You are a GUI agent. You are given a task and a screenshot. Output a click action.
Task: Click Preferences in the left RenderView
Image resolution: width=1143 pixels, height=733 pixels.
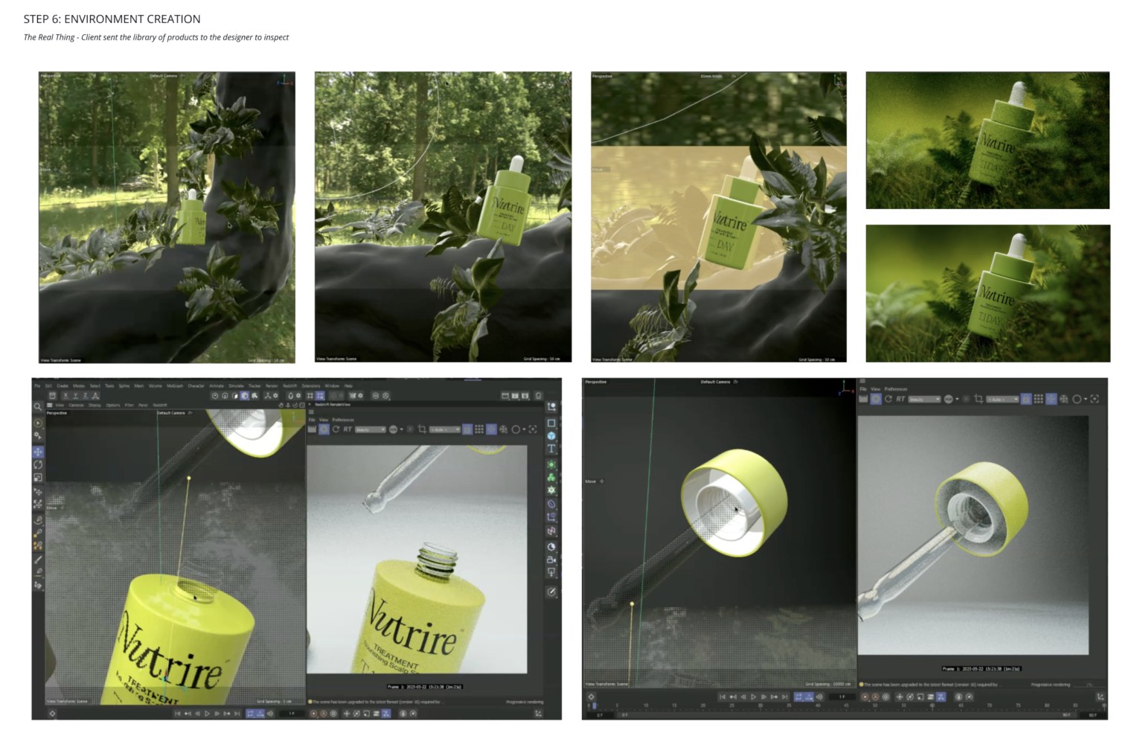pyautogui.click(x=343, y=420)
